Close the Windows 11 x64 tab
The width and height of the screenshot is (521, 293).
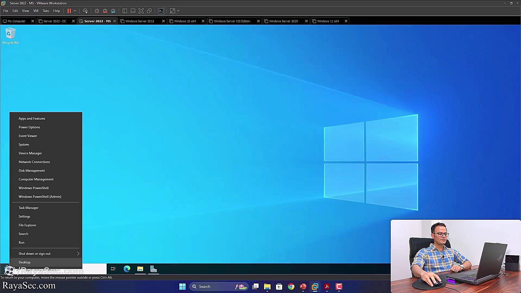(x=346, y=21)
